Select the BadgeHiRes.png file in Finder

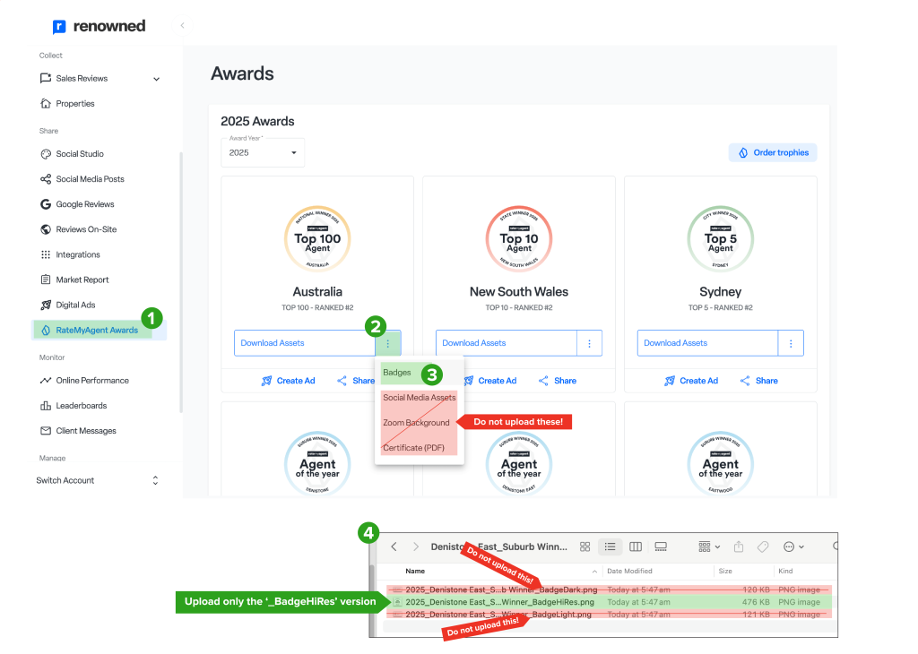(x=499, y=602)
